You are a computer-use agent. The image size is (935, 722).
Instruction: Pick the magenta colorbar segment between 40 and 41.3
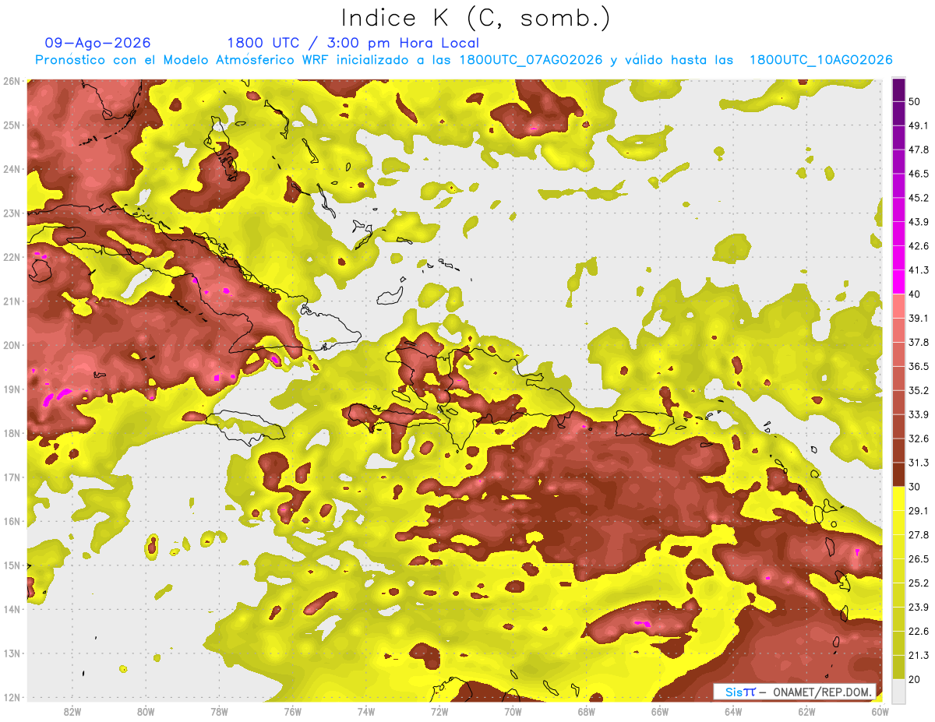click(898, 282)
